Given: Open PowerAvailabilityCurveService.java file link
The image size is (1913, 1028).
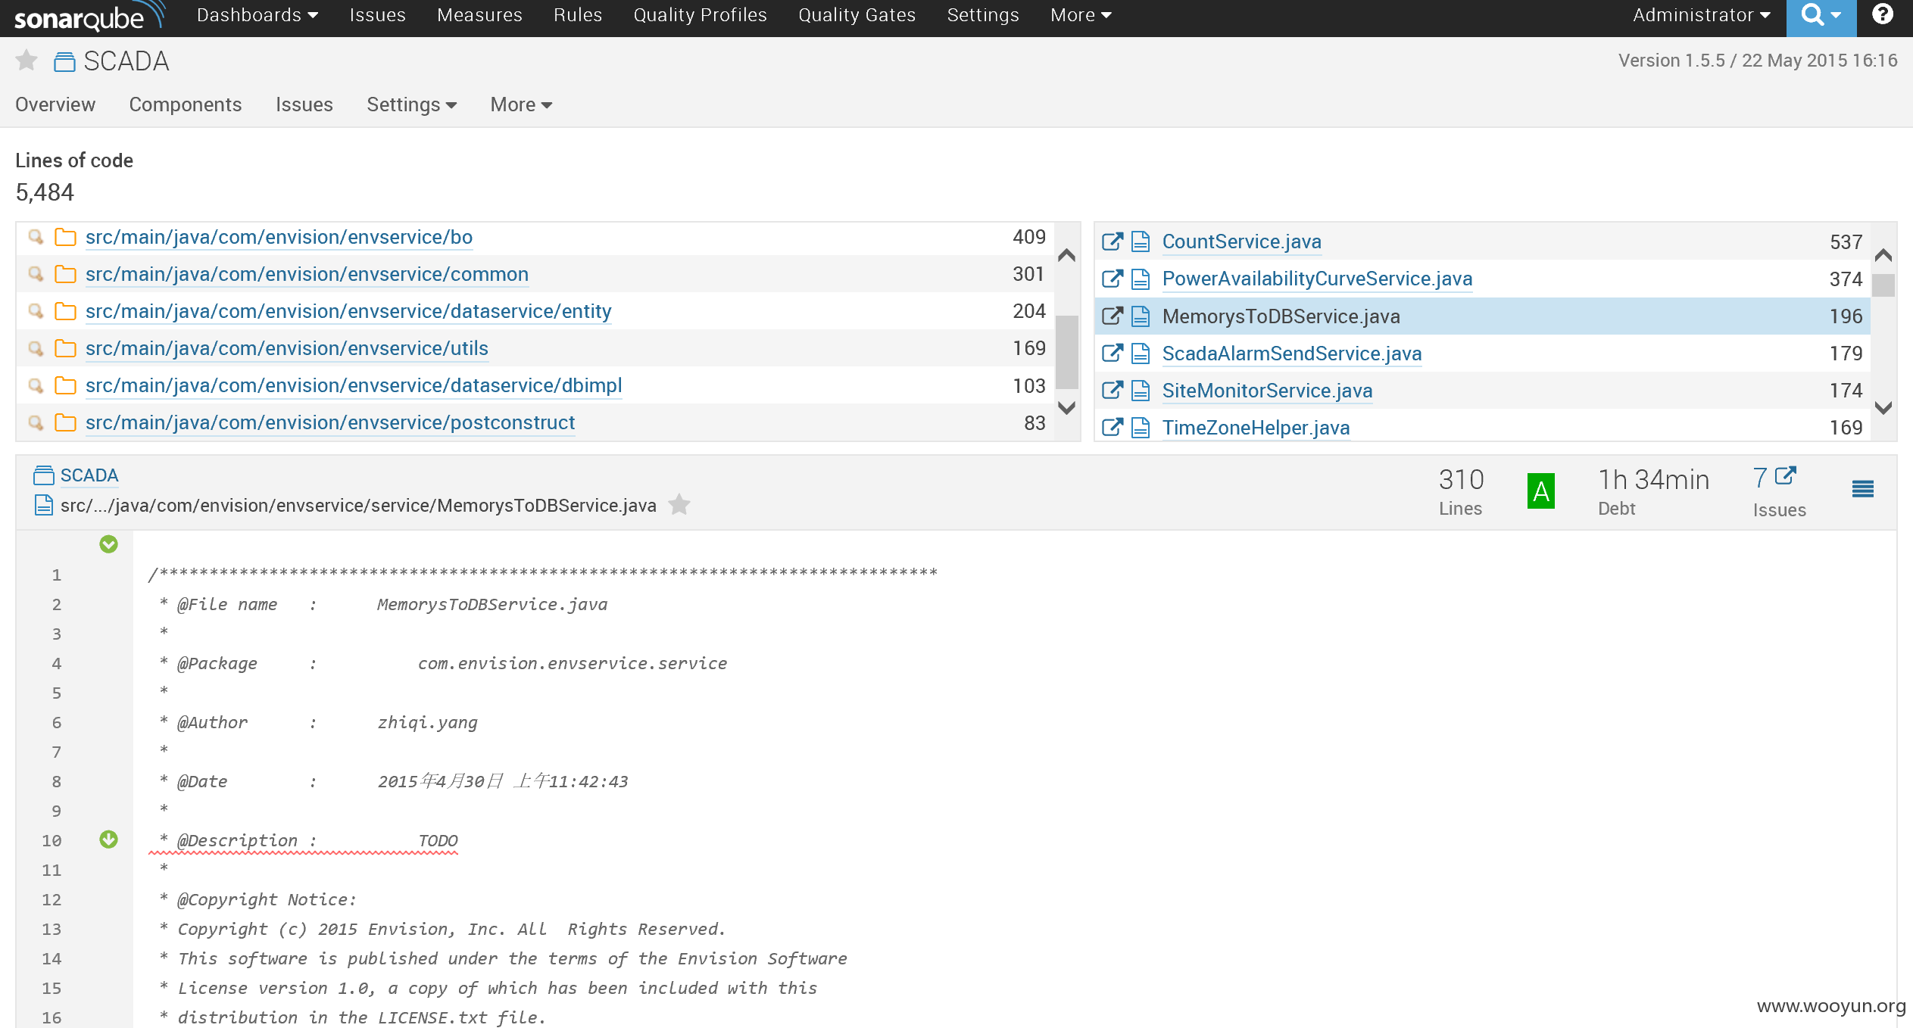Looking at the screenshot, I should (1317, 279).
